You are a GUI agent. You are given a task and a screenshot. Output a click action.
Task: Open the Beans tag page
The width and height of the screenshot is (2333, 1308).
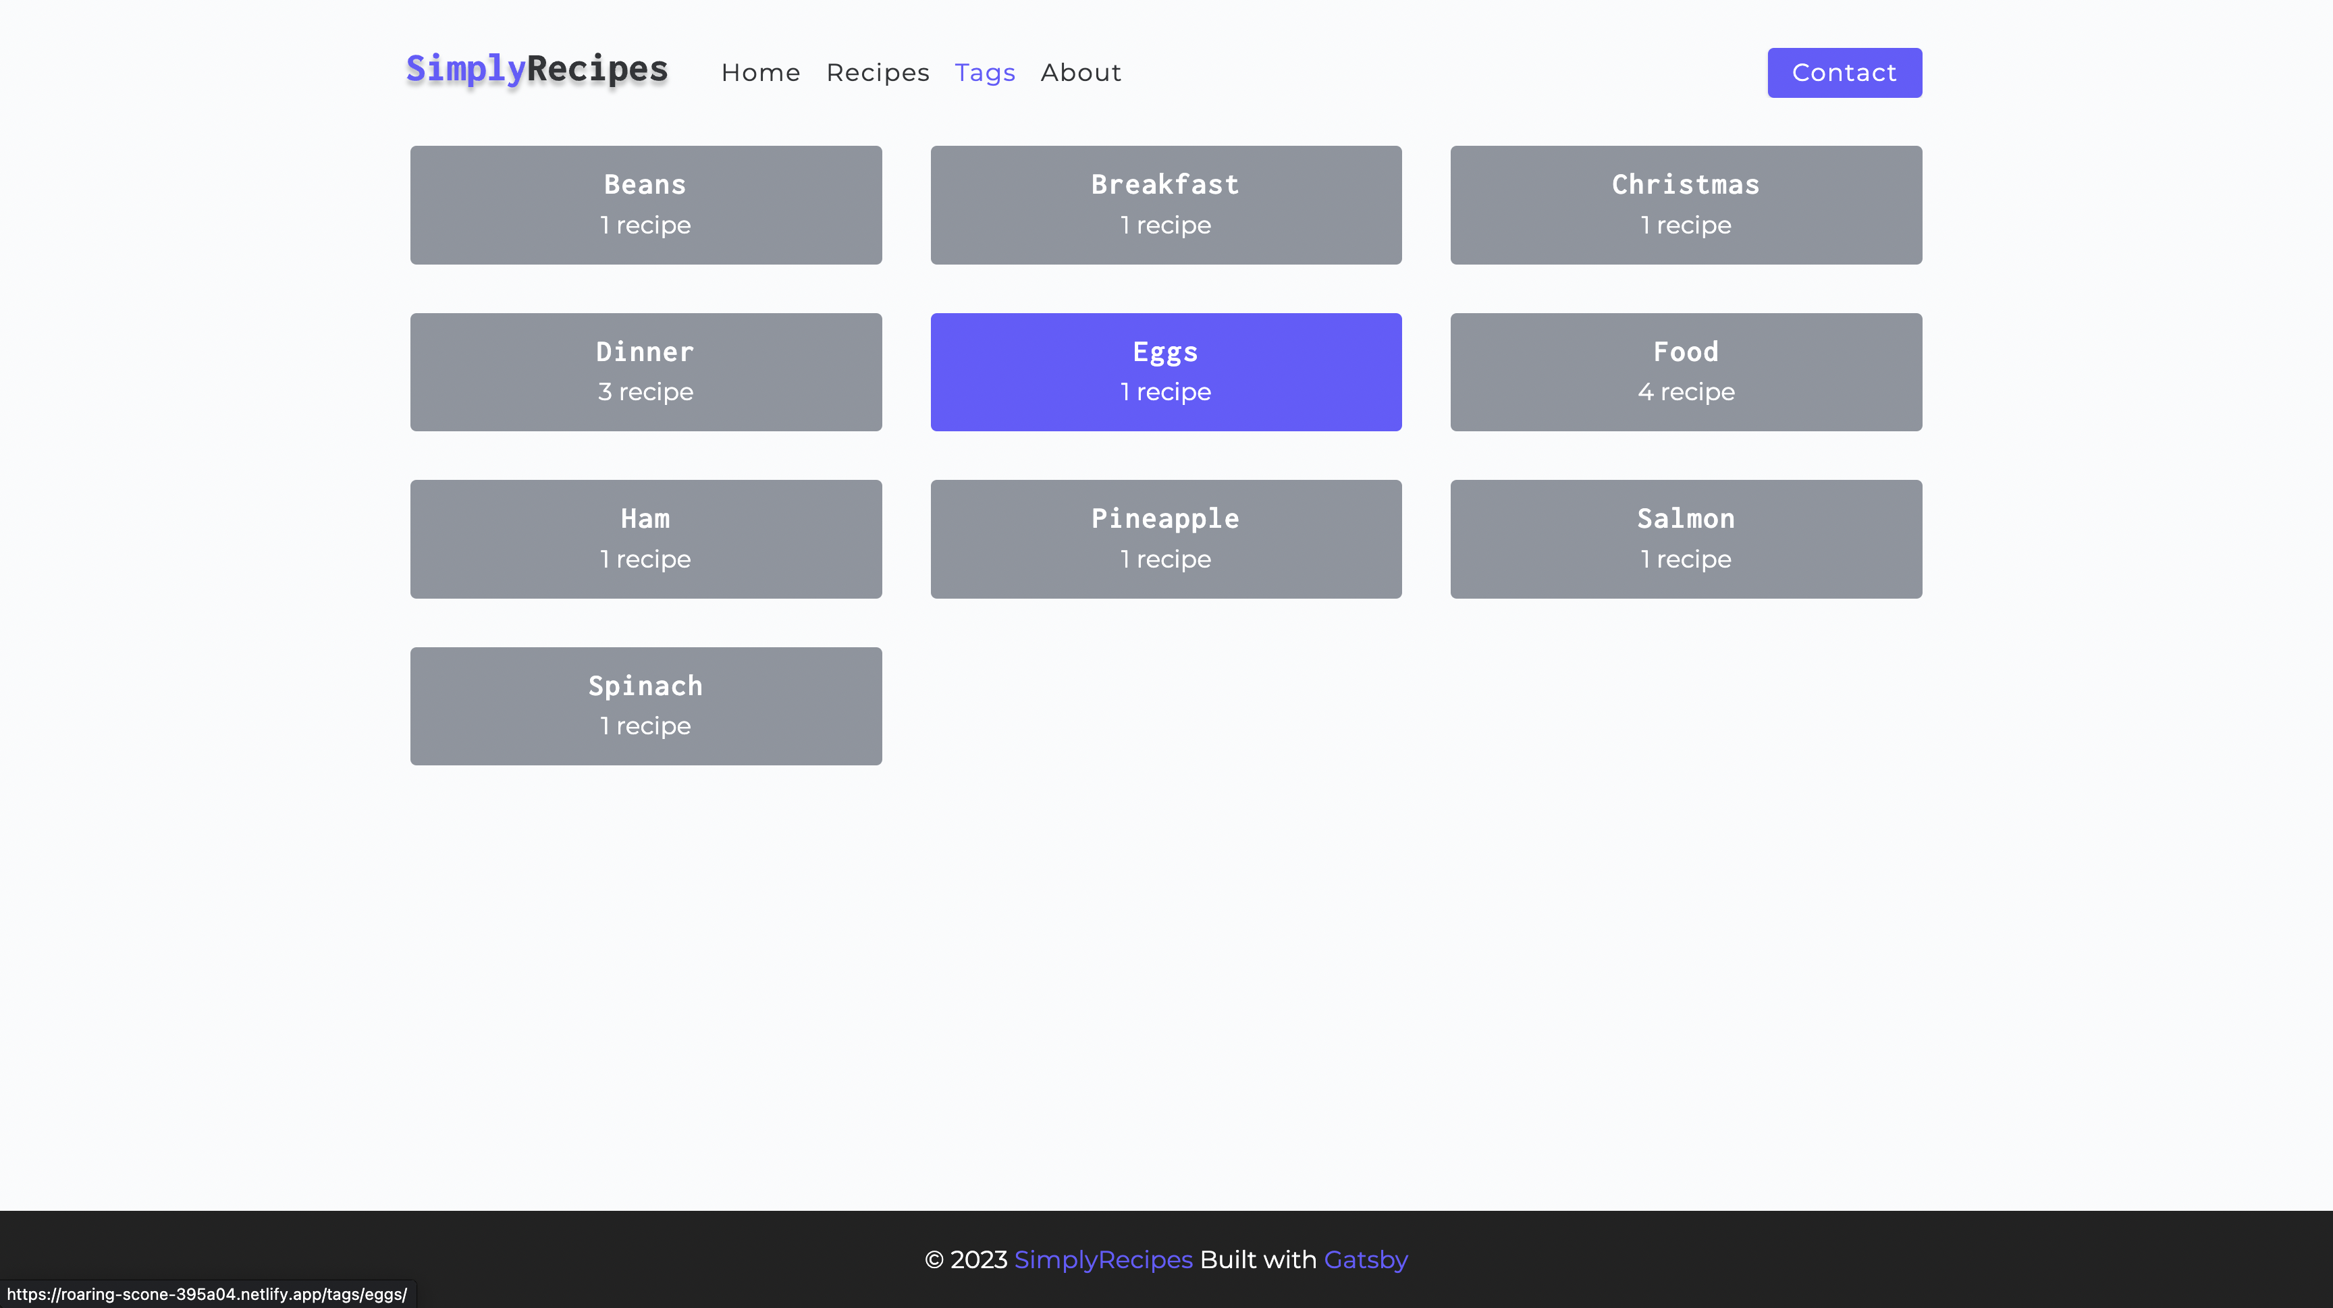coord(645,205)
